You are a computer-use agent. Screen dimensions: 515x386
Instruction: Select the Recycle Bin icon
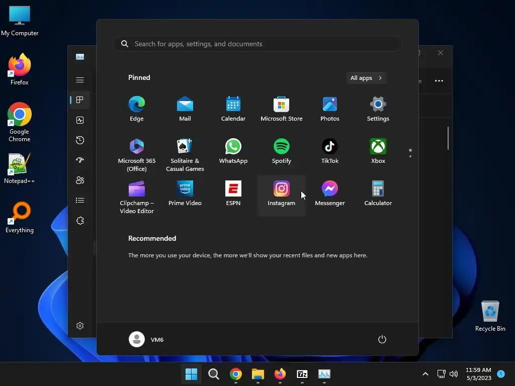490,316
